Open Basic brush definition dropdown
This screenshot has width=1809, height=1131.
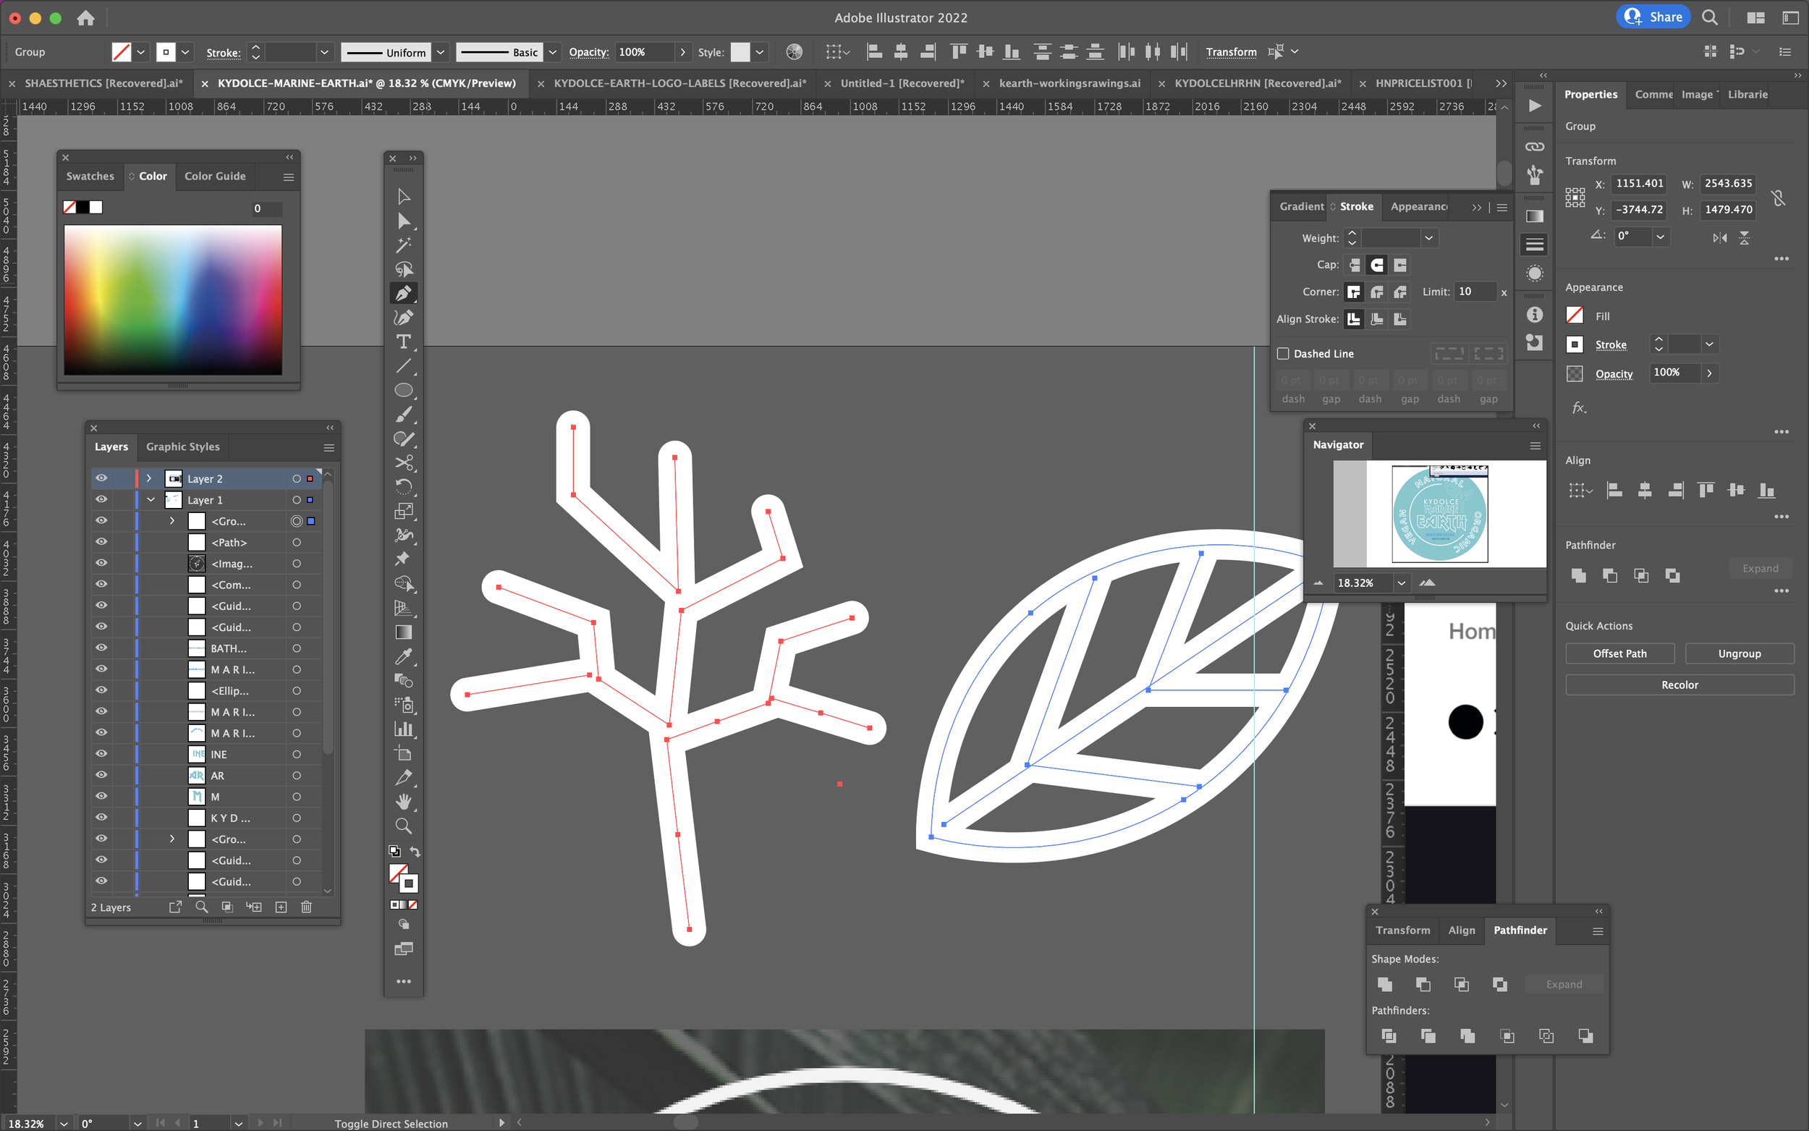[553, 51]
